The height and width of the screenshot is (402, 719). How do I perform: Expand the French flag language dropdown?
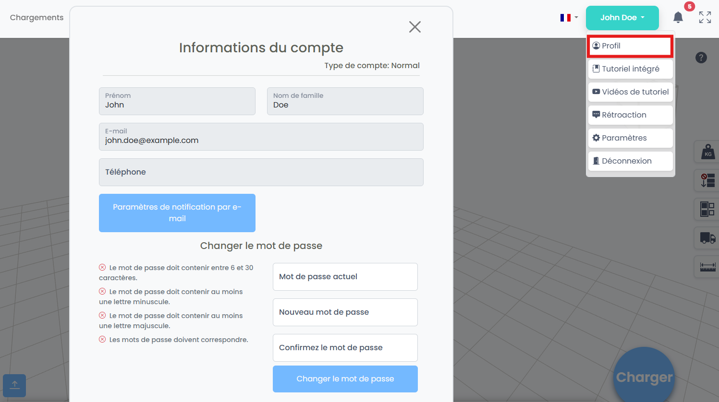pyautogui.click(x=569, y=18)
